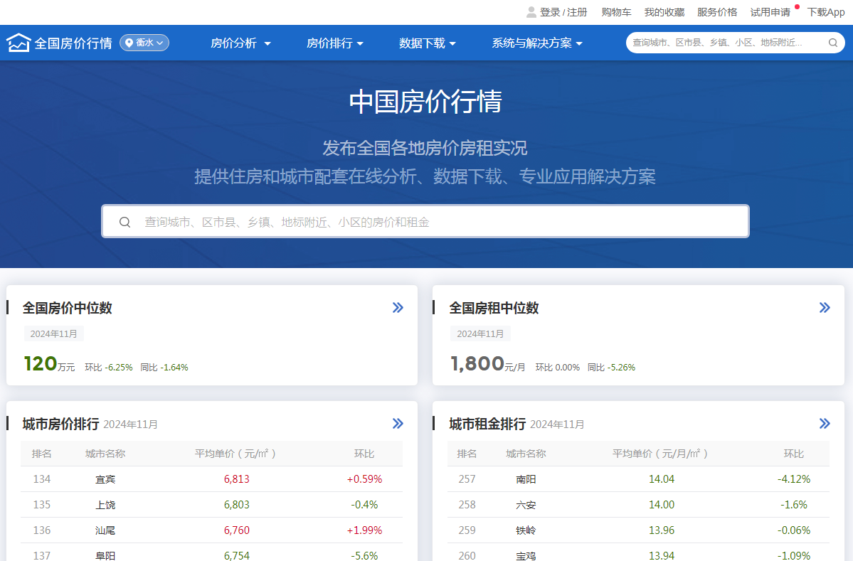
Task: Click the double-arrow icon on 城市租金排行
Action: [825, 423]
